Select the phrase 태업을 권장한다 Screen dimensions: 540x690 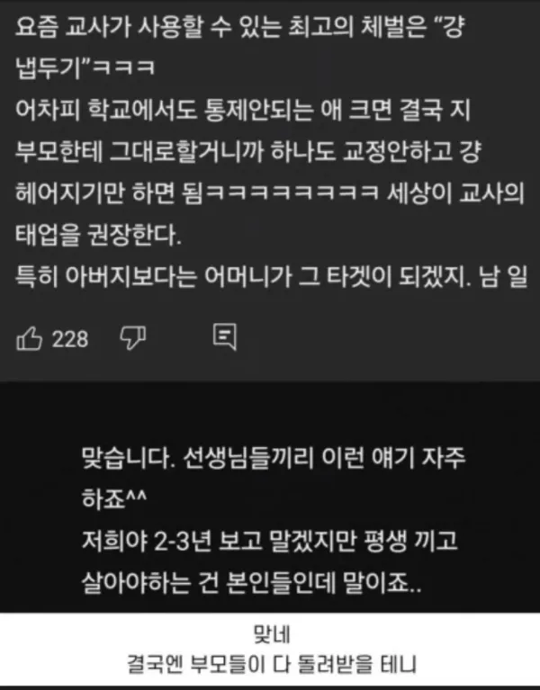pos(98,235)
